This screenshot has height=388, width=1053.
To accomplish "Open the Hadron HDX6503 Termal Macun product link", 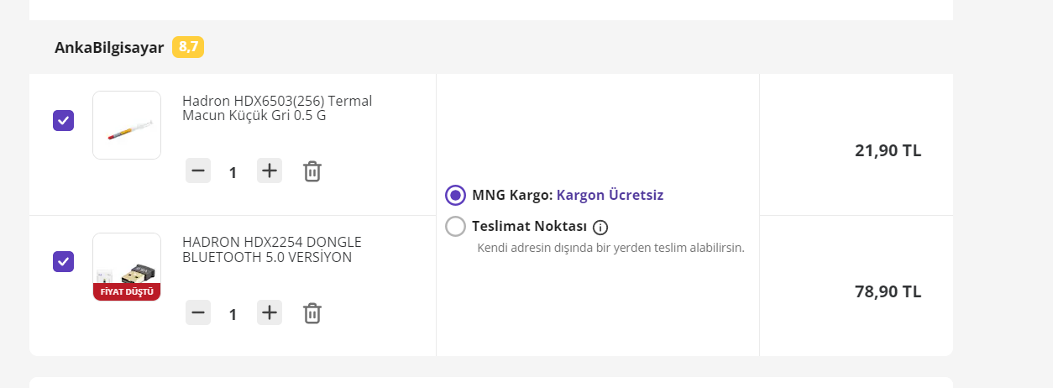I will coord(277,107).
